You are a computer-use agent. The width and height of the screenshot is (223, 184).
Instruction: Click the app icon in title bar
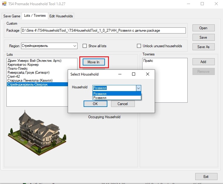point(4,4)
